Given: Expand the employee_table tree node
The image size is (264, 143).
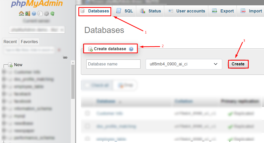Looking at the screenshot, I should 4,86.
